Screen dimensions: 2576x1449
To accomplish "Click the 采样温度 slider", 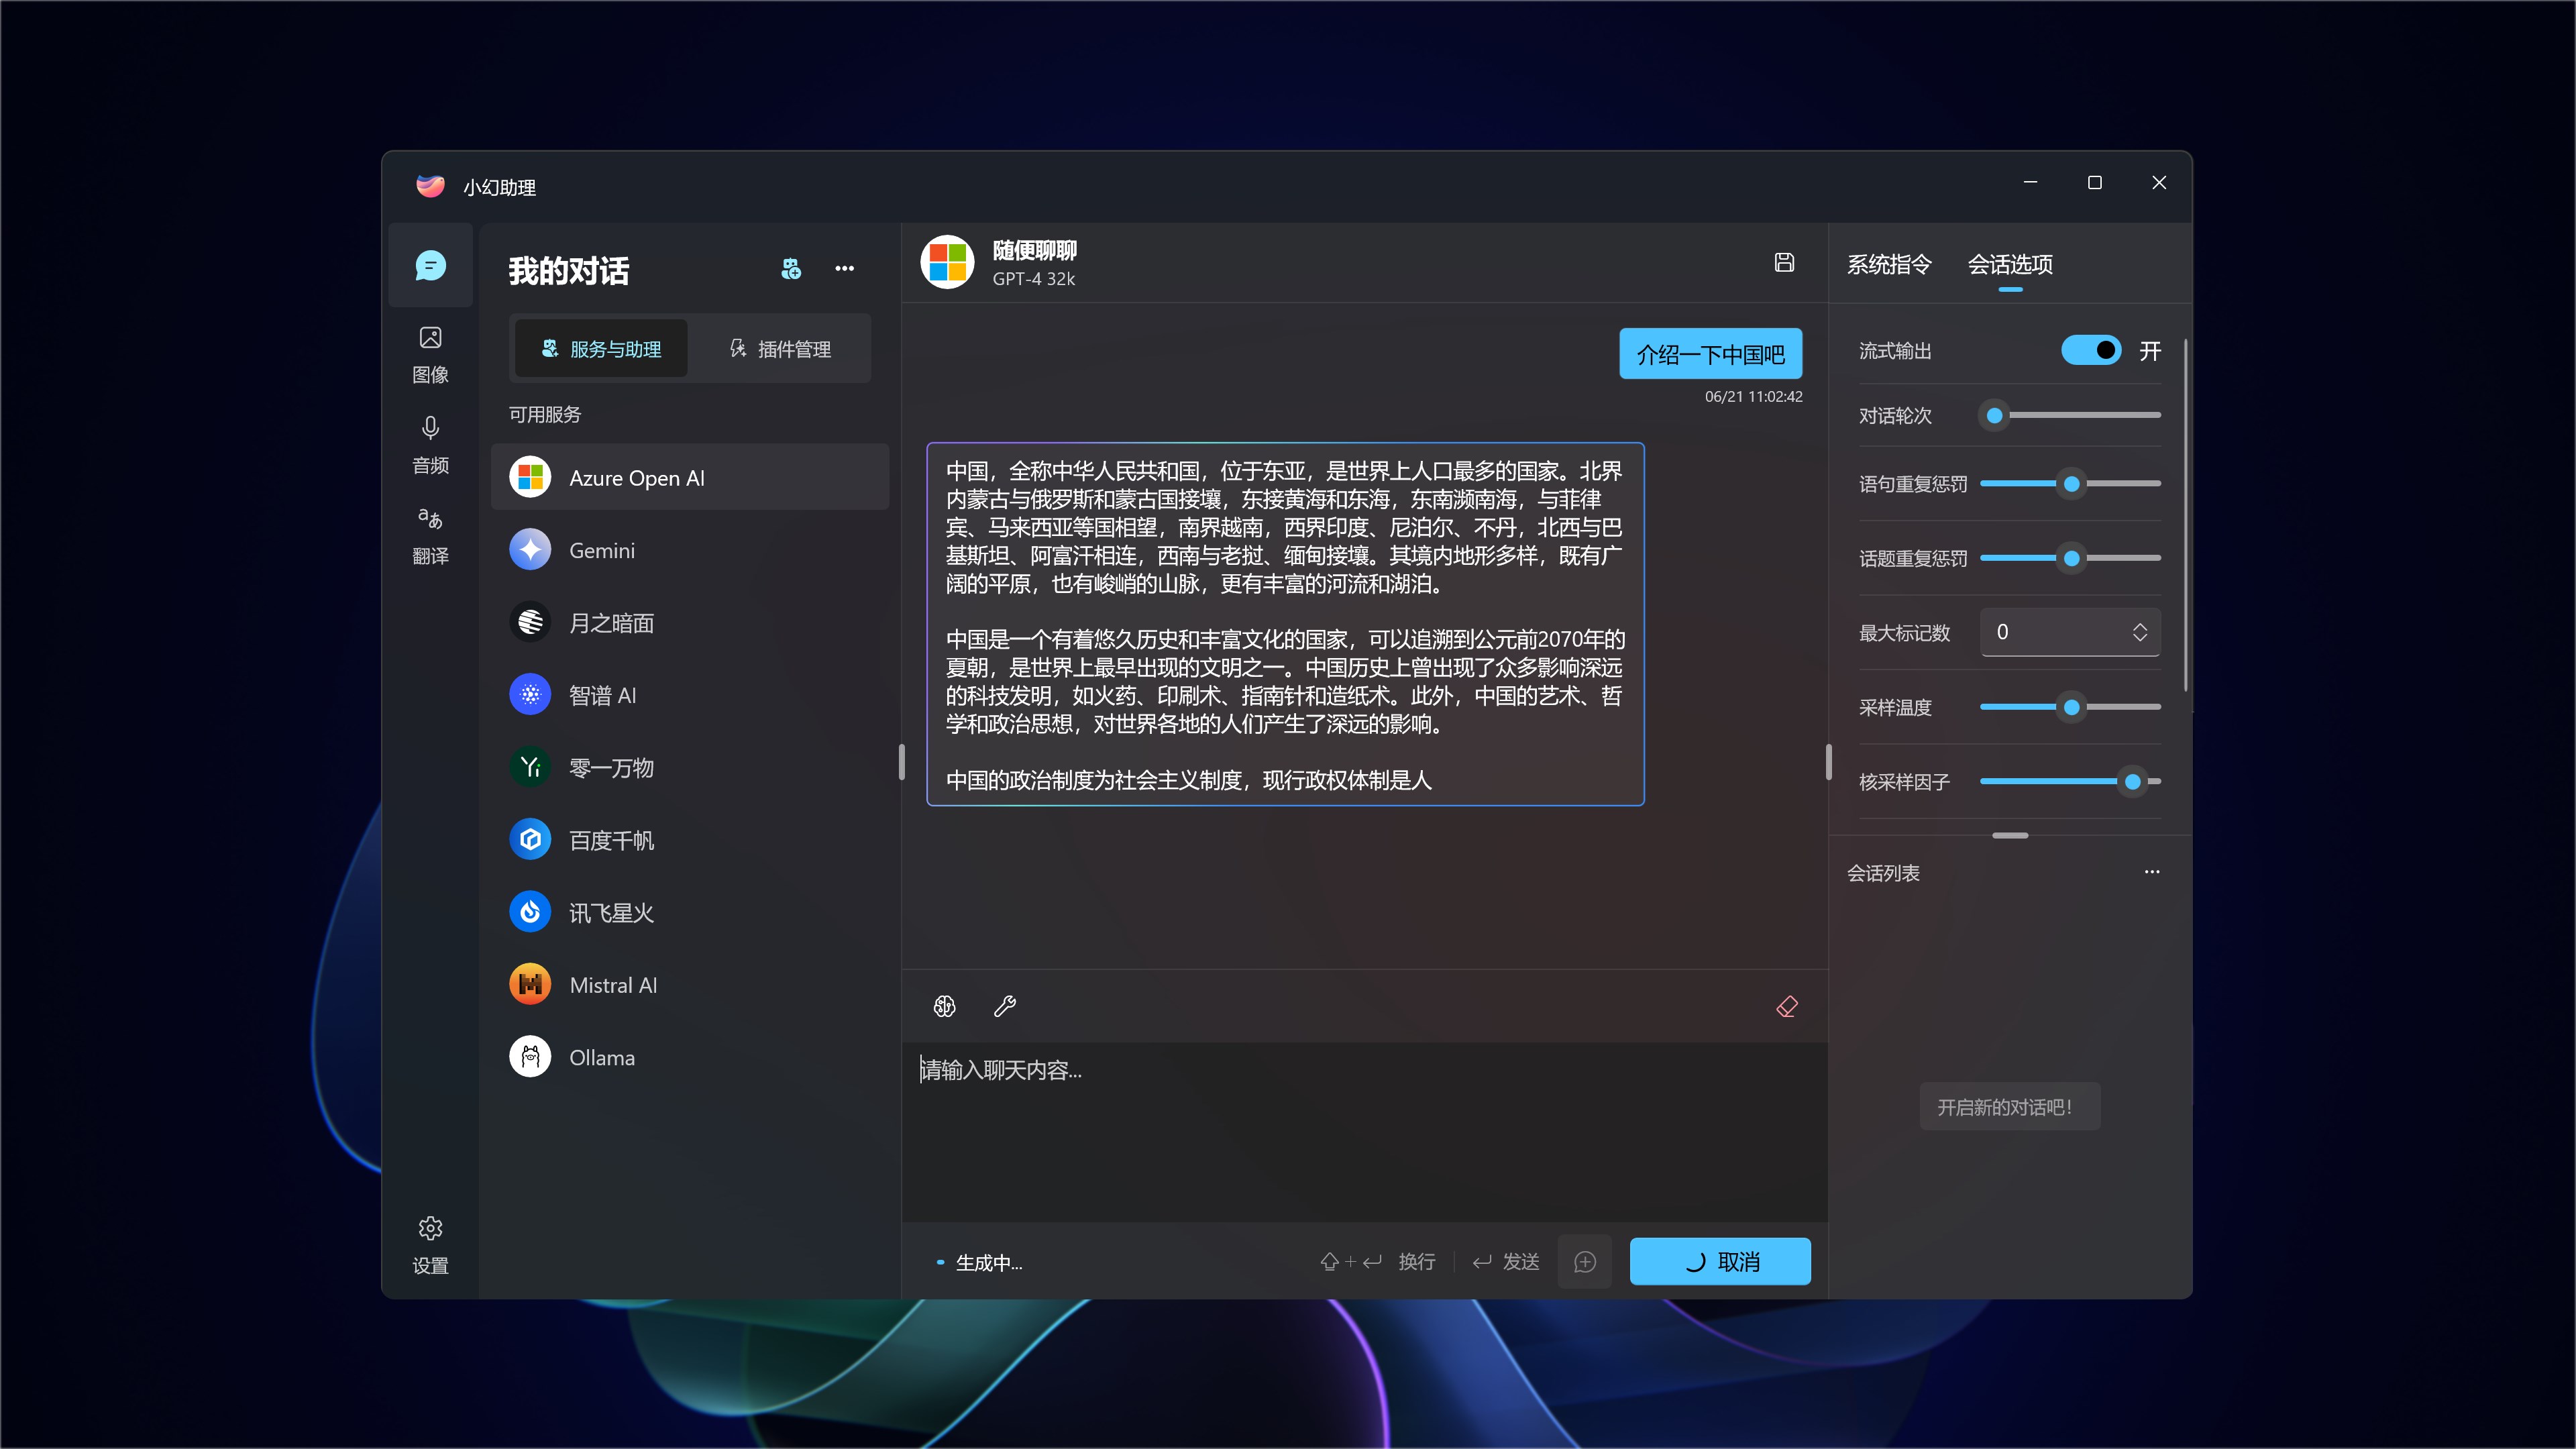I will click(x=2070, y=707).
